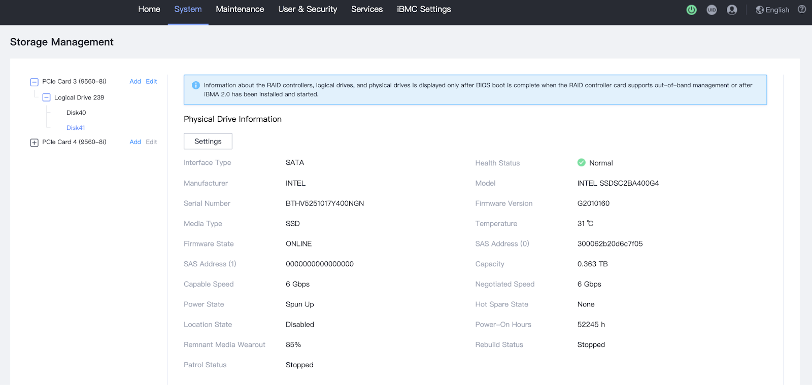Click the help question mark icon

(802, 9)
